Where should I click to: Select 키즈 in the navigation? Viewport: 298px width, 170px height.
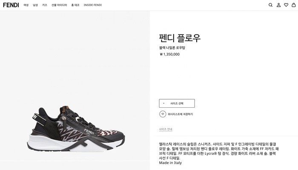click(45, 5)
